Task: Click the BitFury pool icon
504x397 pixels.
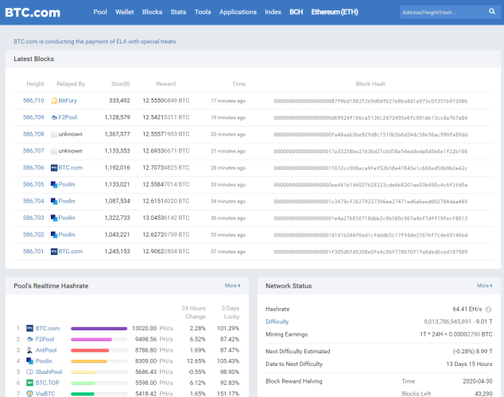Action: coord(54,101)
